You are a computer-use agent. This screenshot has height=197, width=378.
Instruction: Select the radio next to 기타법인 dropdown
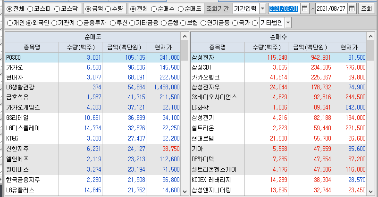point(255,23)
